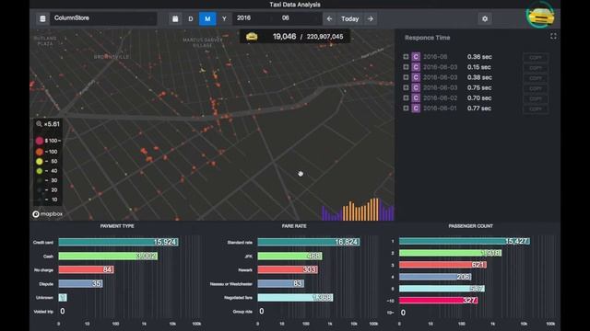Viewport: 590px width, 331px height.
Task: Click the mapbox logo on the map
Action: click(x=47, y=214)
